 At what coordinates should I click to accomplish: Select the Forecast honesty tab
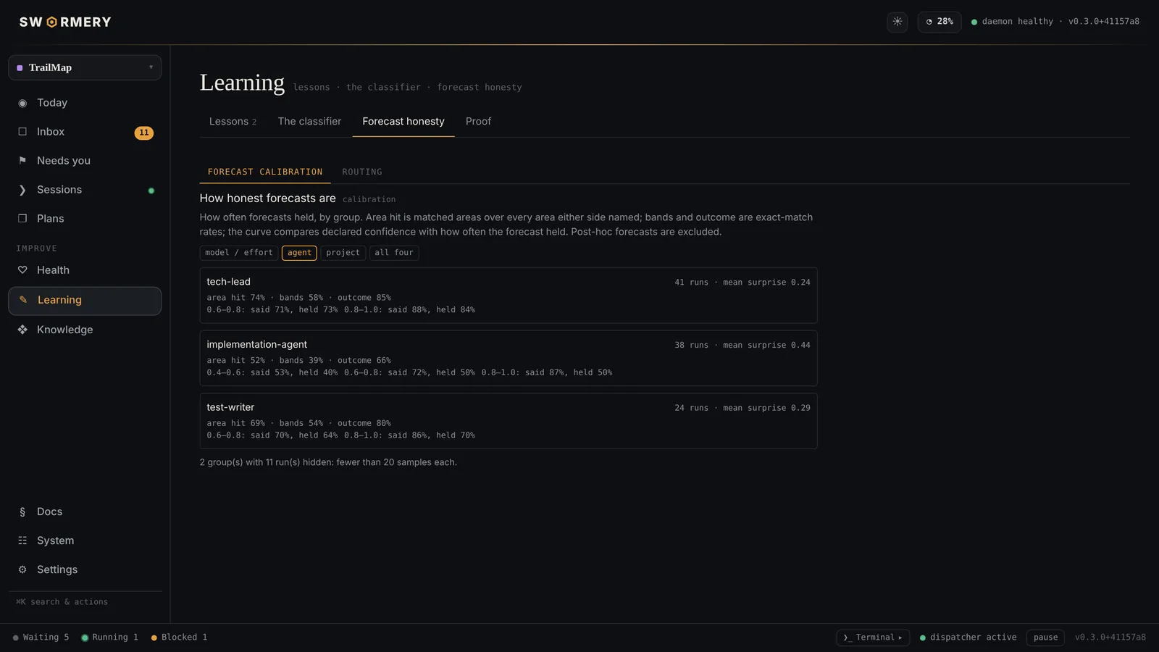click(403, 122)
